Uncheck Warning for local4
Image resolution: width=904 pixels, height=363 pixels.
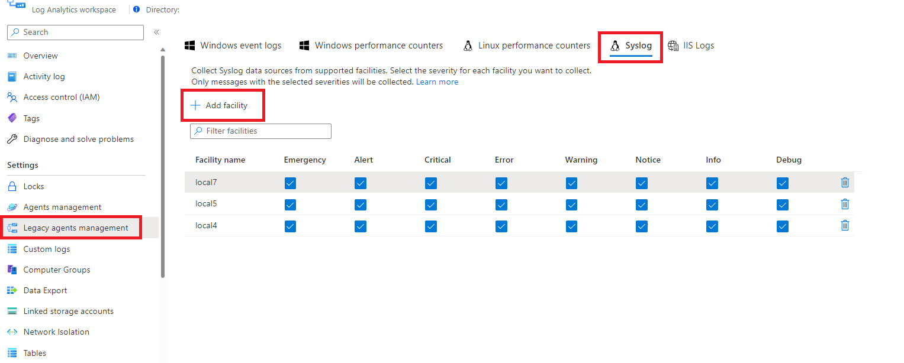coord(571,226)
